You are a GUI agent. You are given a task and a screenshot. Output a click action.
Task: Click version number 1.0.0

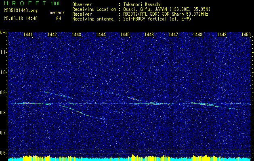[x=55, y=4]
